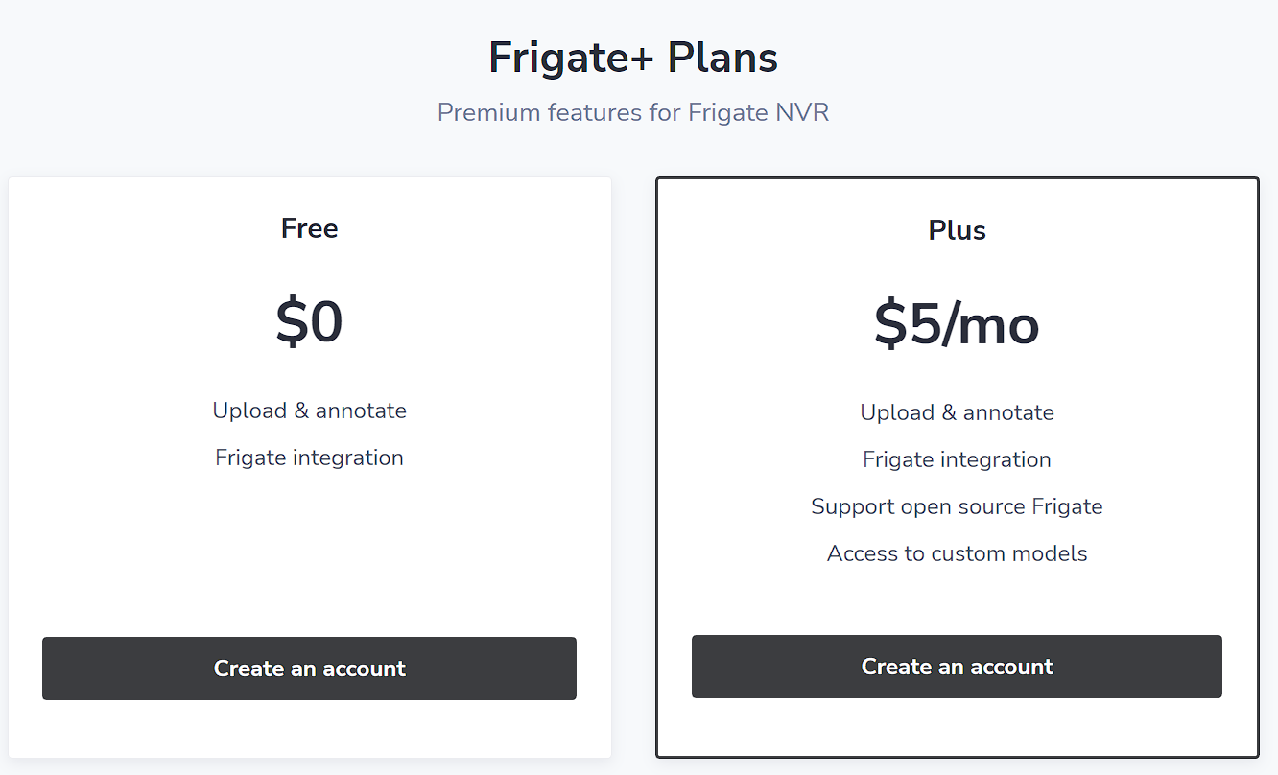Click the highlighted border of the Plus card
The width and height of the screenshot is (1278, 775).
(x=957, y=177)
